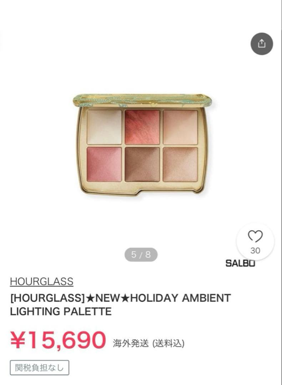Image resolution: width=282 pixels, height=385 pixels.
Task: Open the HOURGLASS brand link
Action: point(41,281)
